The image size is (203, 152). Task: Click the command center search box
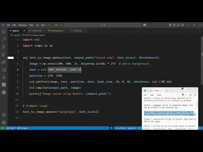103,25
